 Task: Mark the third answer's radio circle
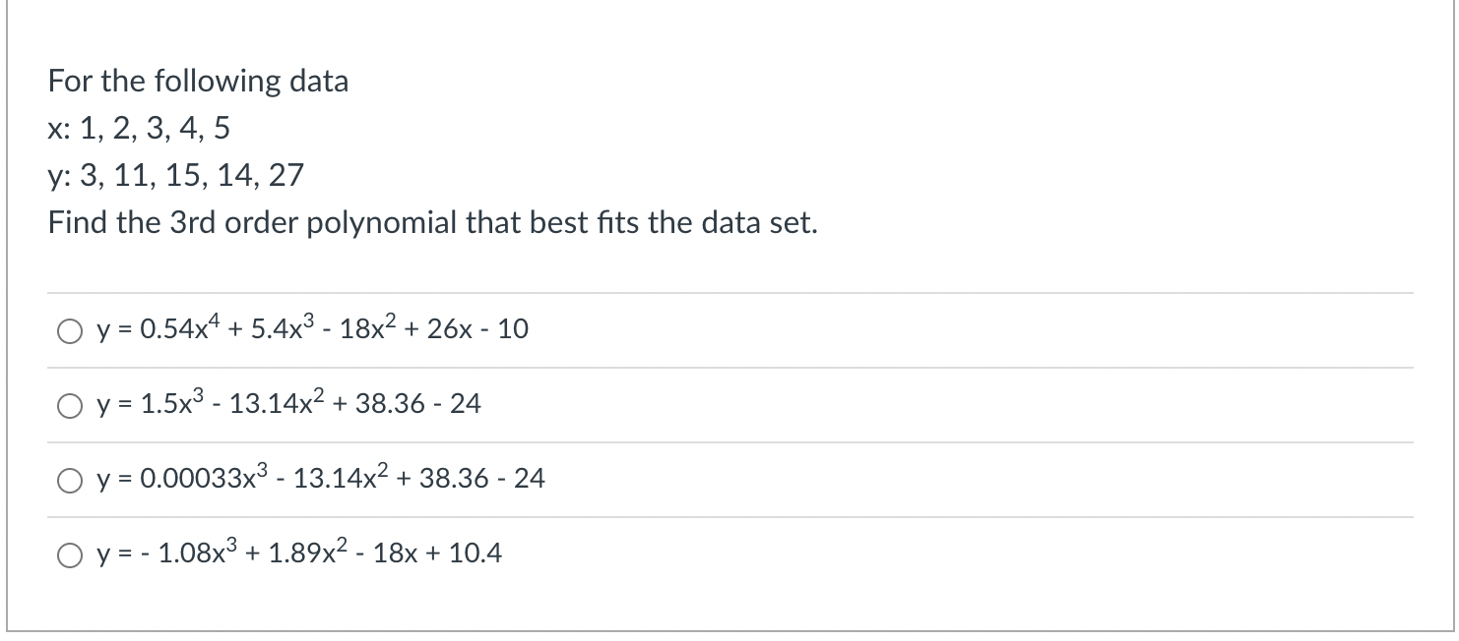[69, 480]
